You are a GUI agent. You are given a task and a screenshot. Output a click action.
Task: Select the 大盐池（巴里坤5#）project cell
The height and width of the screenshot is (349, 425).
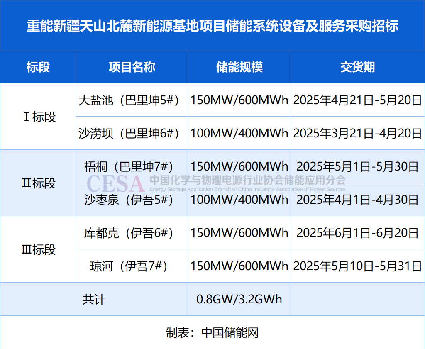[x=132, y=100]
